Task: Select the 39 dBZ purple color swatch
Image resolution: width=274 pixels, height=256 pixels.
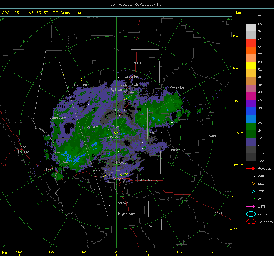Action: click(x=251, y=103)
